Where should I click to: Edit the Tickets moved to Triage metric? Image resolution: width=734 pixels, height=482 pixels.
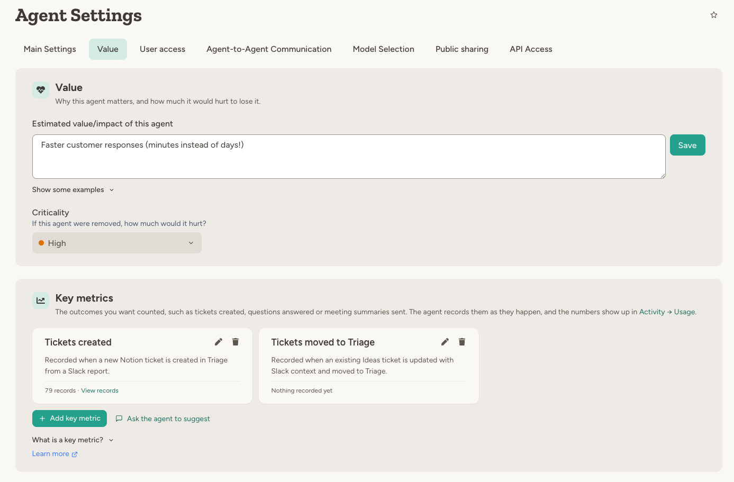445,342
